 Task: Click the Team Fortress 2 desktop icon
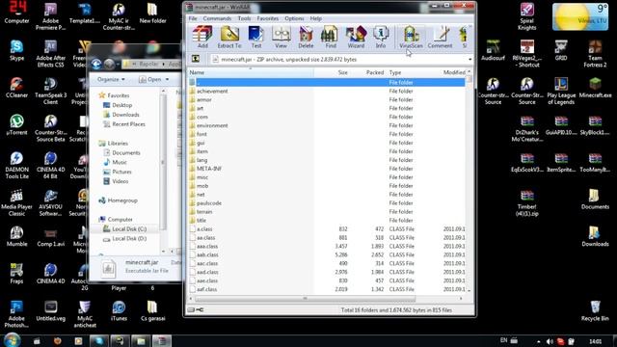[x=595, y=53]
